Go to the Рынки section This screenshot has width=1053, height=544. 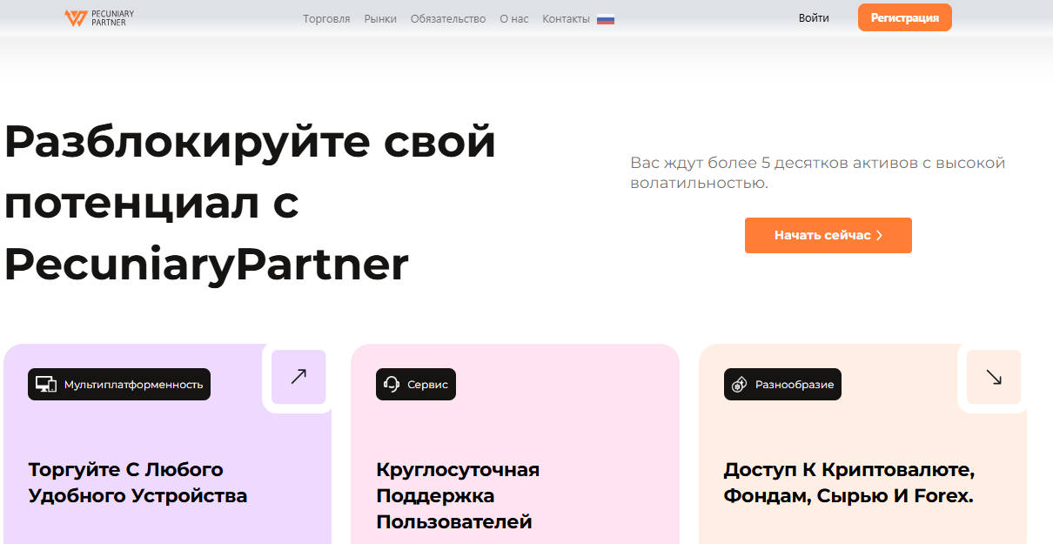click(380, 18)
